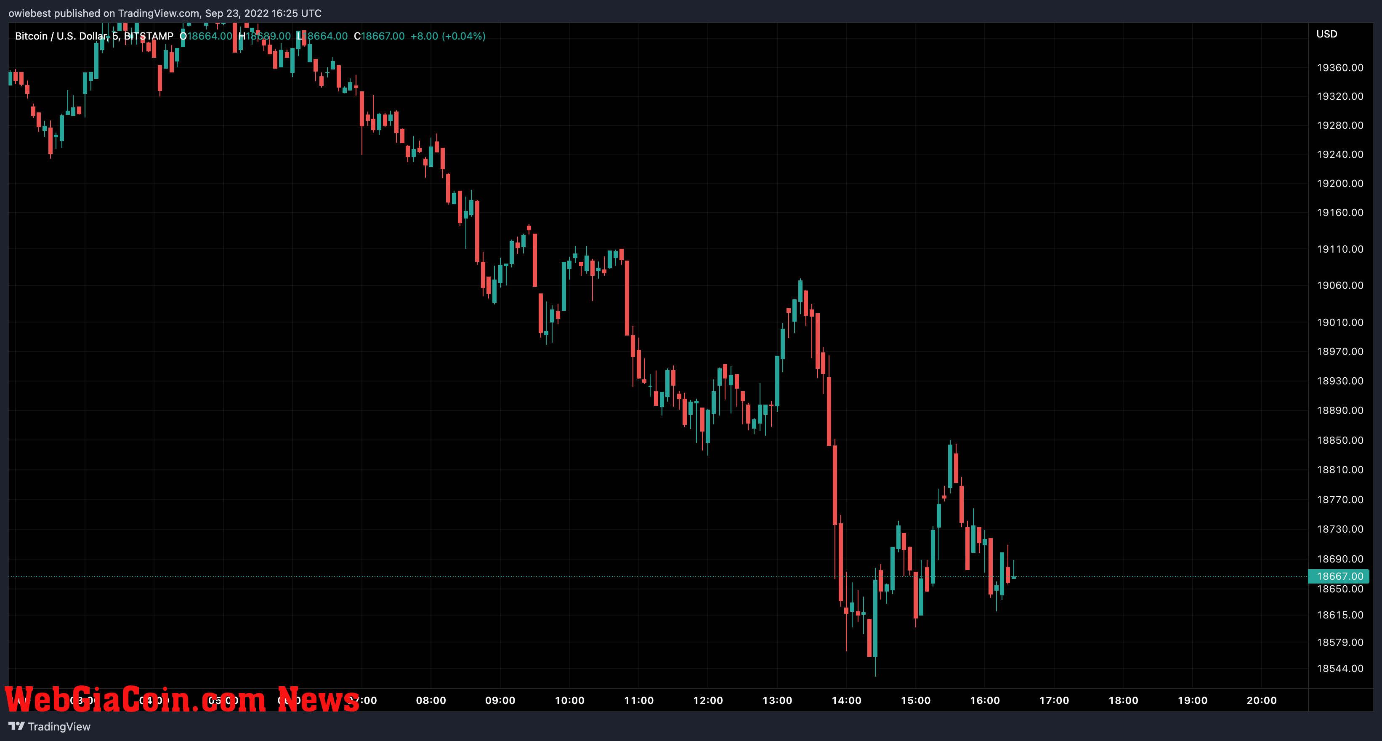Click the 19240.00 price axis label
Image resolution: width=1382 pixels, height=741 pixels.
coord(1339,155)
